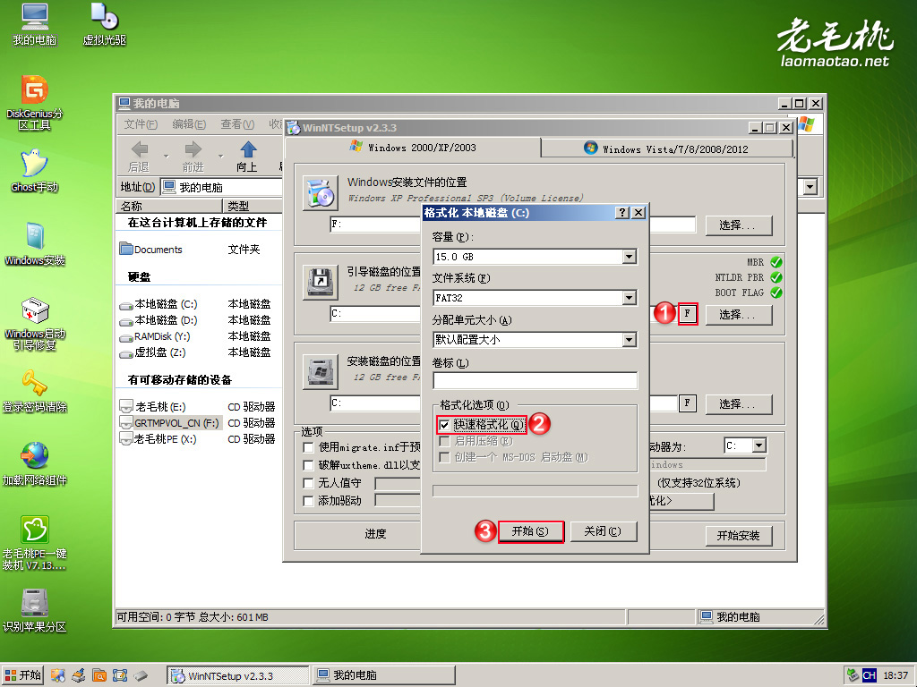Viewport: 917px width, 687px height.
Task: Click the install drive F format button
Action: pyautogui.click(x=687, y=403)
